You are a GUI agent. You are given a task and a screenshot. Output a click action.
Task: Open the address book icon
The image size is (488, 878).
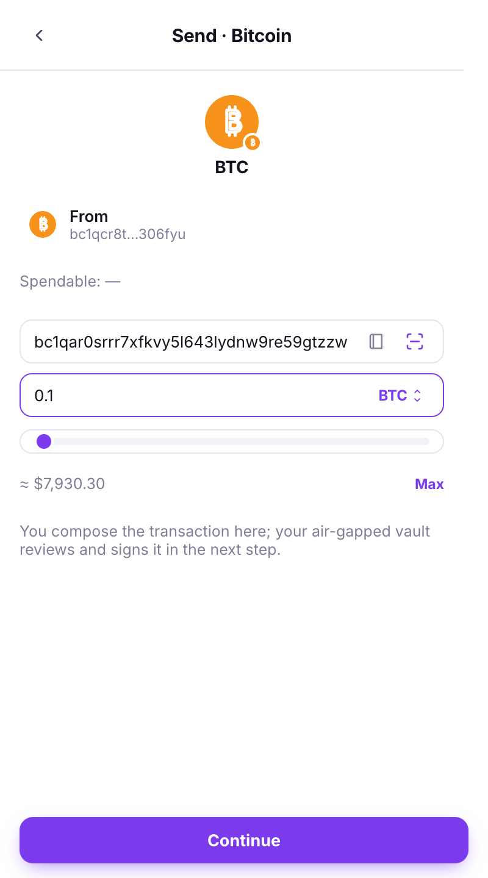pyautogui.click(x=376, y=341)
